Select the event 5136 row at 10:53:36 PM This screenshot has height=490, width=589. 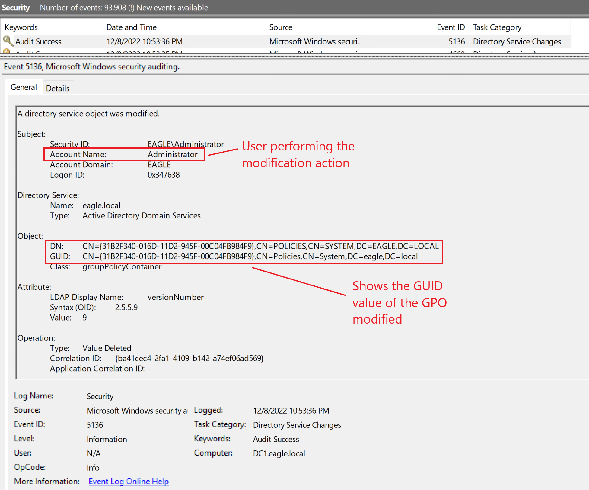[144, 41]
